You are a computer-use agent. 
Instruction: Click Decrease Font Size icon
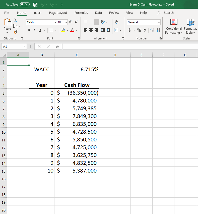click(76, 22)
